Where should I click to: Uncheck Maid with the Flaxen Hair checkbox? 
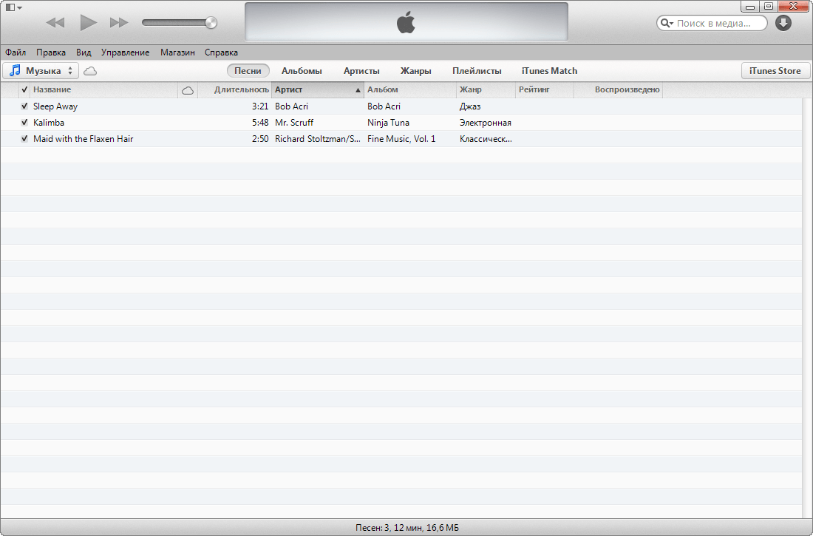coord(24,139)
